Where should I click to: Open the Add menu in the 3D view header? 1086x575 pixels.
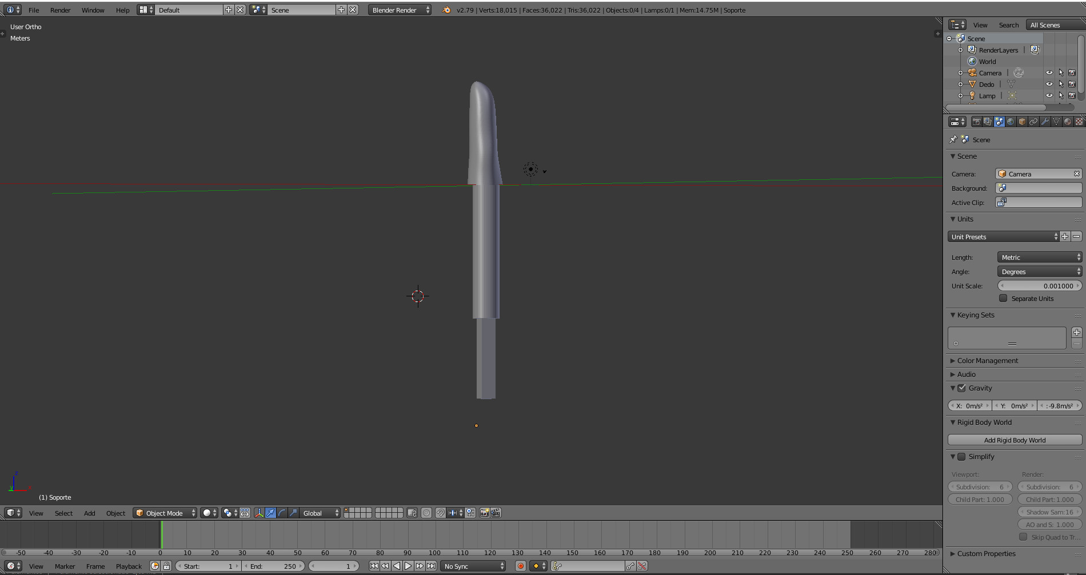click(x=89, y=513)
